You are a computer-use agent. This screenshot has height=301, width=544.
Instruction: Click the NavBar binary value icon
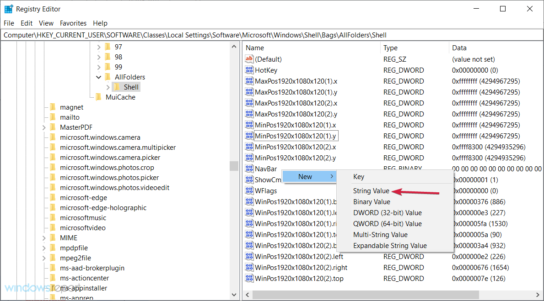pyautogui.click(x=249, y=169)
